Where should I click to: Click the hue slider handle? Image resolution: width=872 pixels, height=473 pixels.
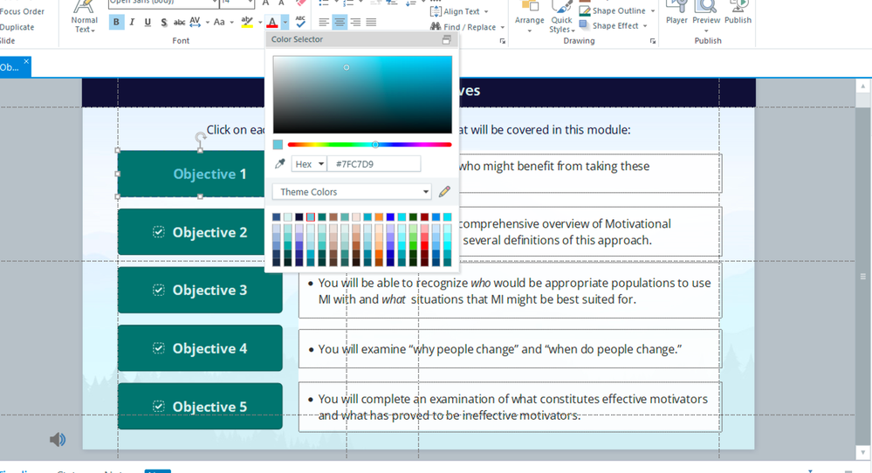(375, 145)
